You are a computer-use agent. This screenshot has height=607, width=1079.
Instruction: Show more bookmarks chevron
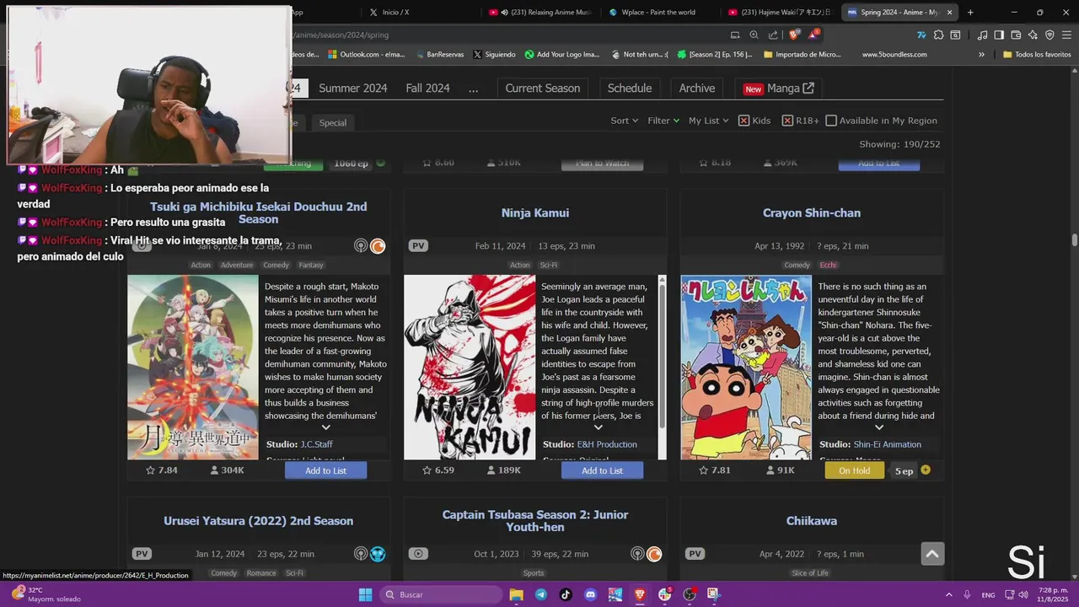[981, 54]
